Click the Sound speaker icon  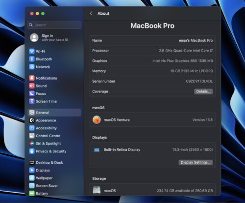pos(32,86)
